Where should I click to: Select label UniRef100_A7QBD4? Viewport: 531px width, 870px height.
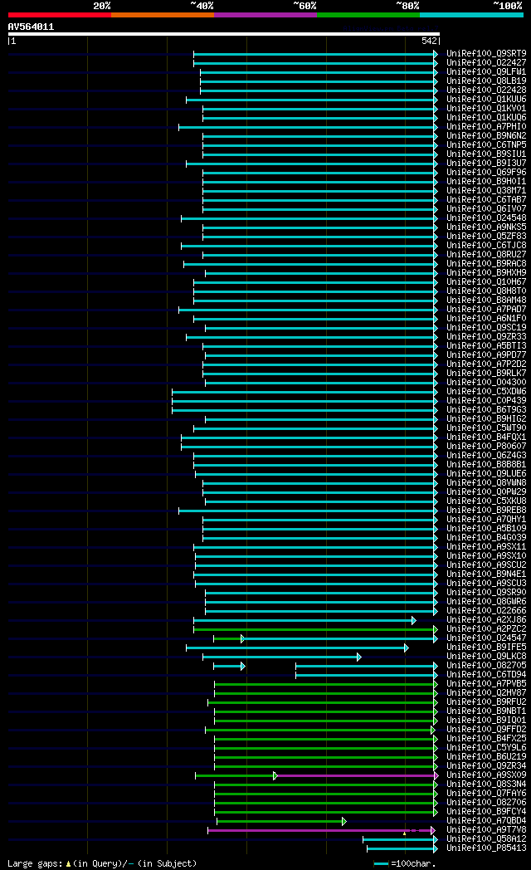[x=486, y=821]
